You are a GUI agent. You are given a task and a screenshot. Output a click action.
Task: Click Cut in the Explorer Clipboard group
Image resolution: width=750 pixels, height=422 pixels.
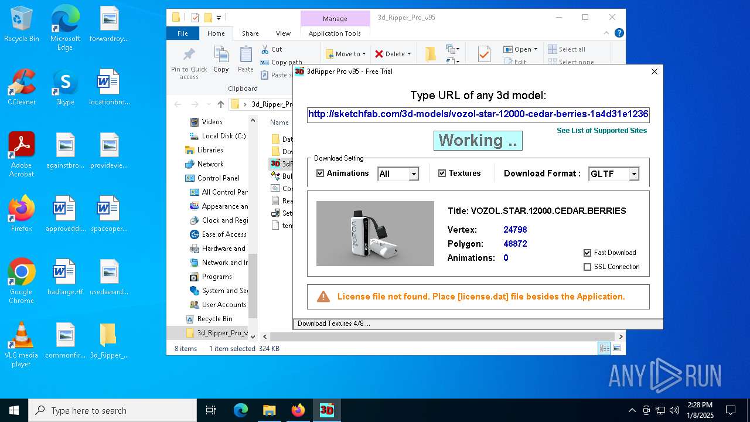[x=272, y=49]
